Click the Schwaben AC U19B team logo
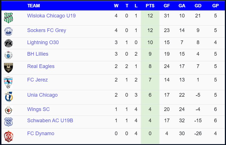Image resolution: width=226 pixels, height=145 pixels. click(8, 122)
